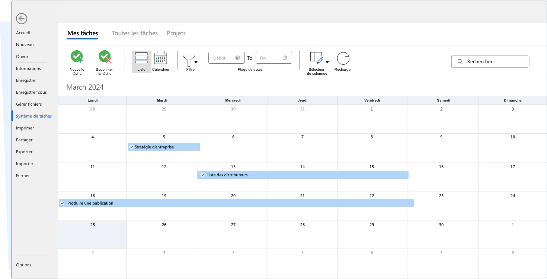Choose Fermer in the sidebar
Image resolution: width=547 pixels, height=279 pixels.
(x=23, y=176)
